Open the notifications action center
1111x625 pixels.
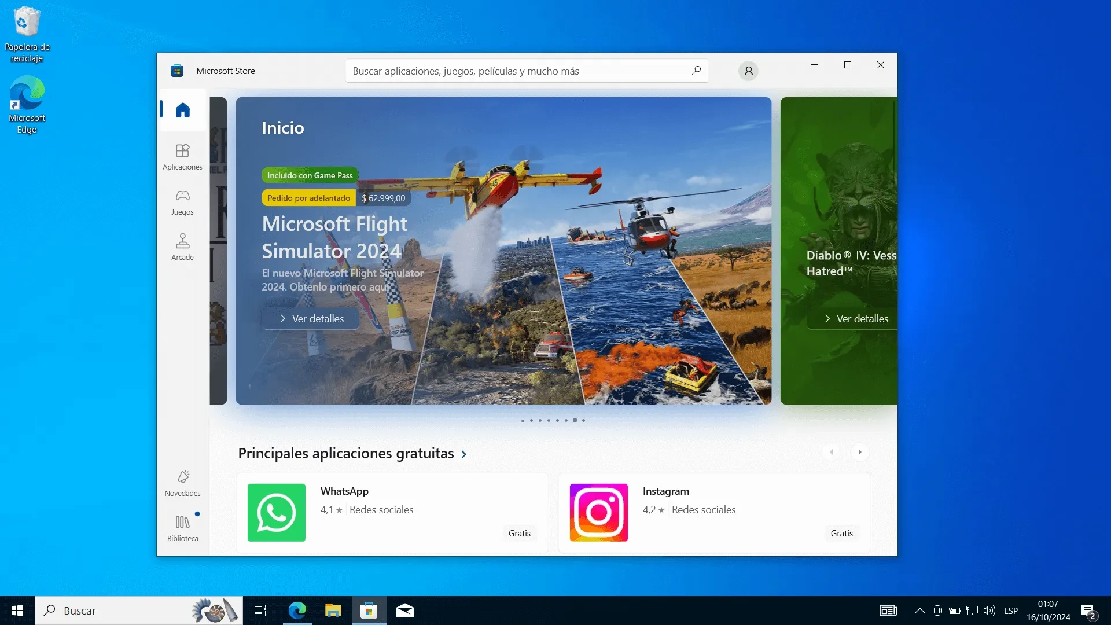[1088, 611]
